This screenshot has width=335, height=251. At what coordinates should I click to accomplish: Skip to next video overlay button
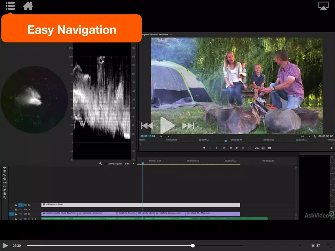tap(188, 126)
